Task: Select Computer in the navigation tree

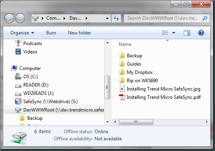Action: pos(30,68)
